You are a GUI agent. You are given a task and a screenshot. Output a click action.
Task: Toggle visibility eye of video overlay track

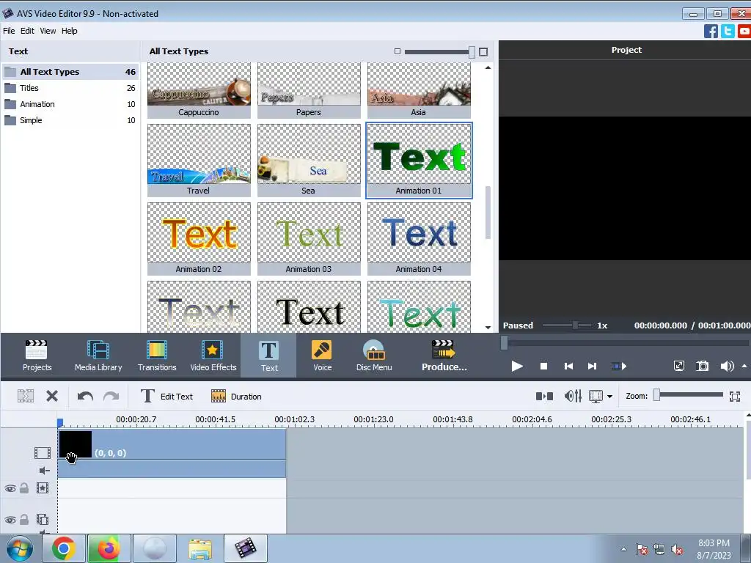coord(10,520)
